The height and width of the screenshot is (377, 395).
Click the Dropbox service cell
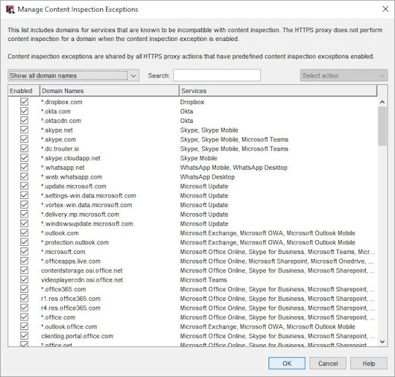[192, 102]
